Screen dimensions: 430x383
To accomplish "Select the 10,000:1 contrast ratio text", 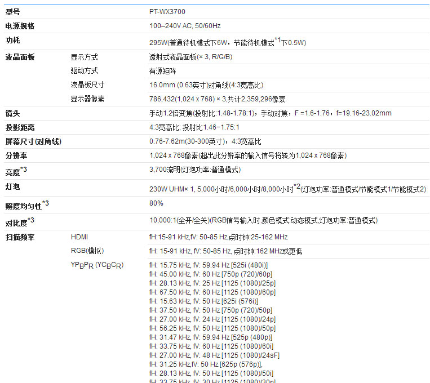I will (264, 220).
